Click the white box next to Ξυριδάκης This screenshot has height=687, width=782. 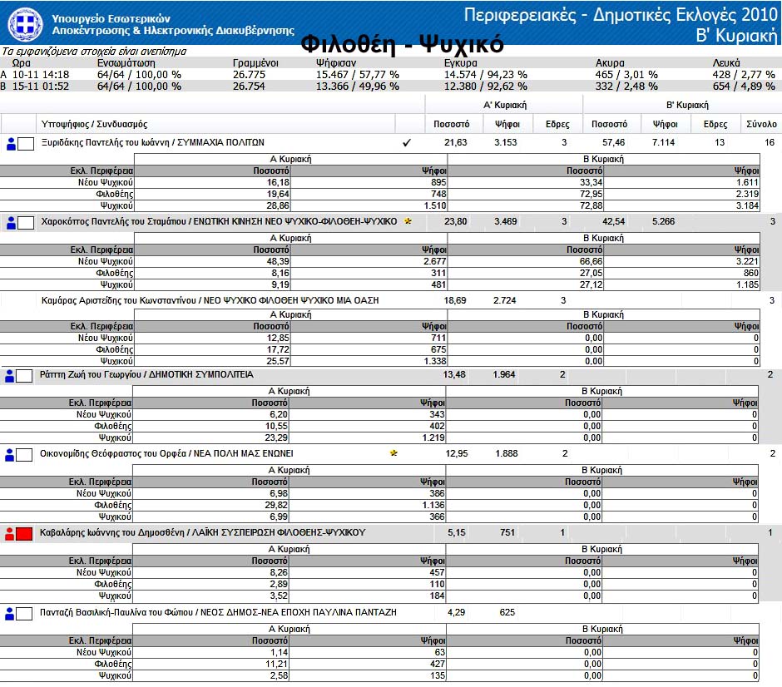(x=26, y=144)
